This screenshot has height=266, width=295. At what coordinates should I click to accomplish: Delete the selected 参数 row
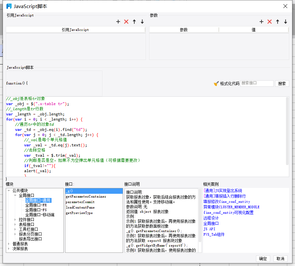click(x=270, y=22)
